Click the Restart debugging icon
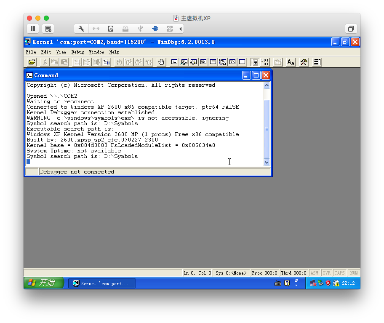The image size is (384, 323). tap(87, 62)
